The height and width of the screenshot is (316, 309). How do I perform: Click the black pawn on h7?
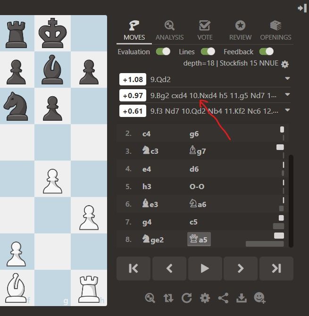pyautogui.click(x=89, y=72)
